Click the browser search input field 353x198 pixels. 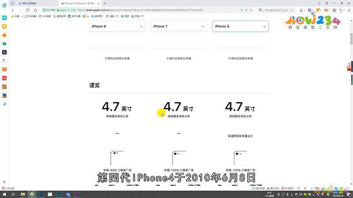tap(277, 10)
